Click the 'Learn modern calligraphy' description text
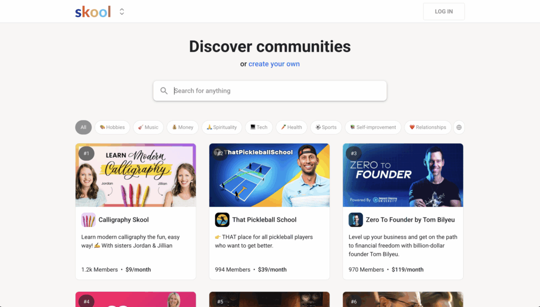540x307 pixels. click(x=131, y=241)
